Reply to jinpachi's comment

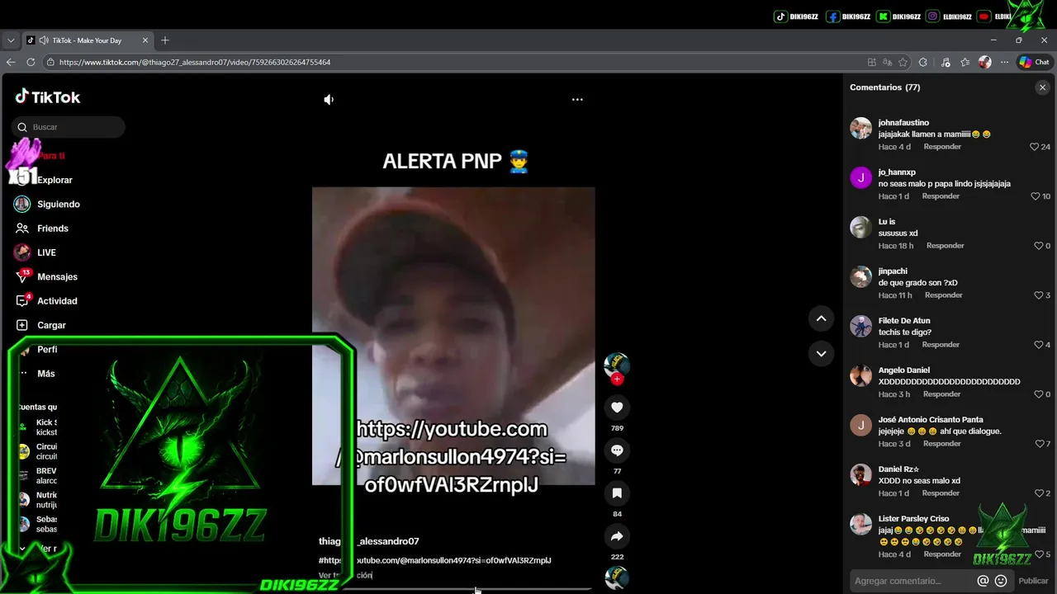pyautogui.click(x=944, y=295)
